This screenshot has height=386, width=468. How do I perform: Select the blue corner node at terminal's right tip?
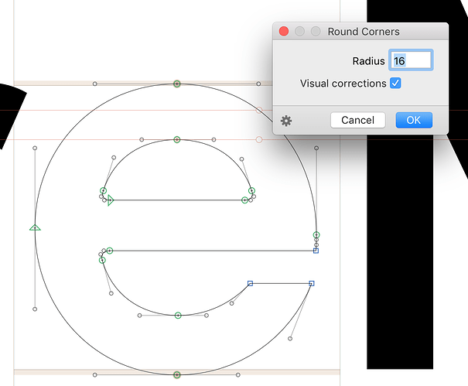pyautogui.click(x=312, y=283)
